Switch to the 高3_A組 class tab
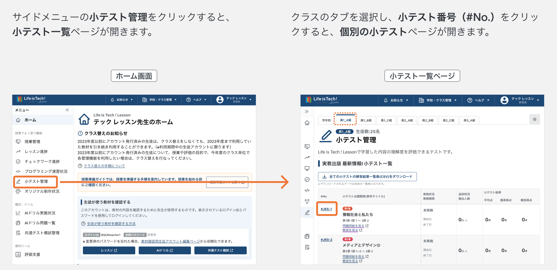 pyautogui.click(x=469, y=120)
